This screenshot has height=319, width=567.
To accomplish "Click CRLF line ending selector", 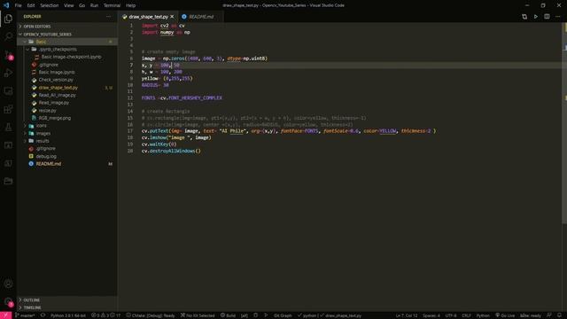I will pyautogui.click(x=466, y=315).
